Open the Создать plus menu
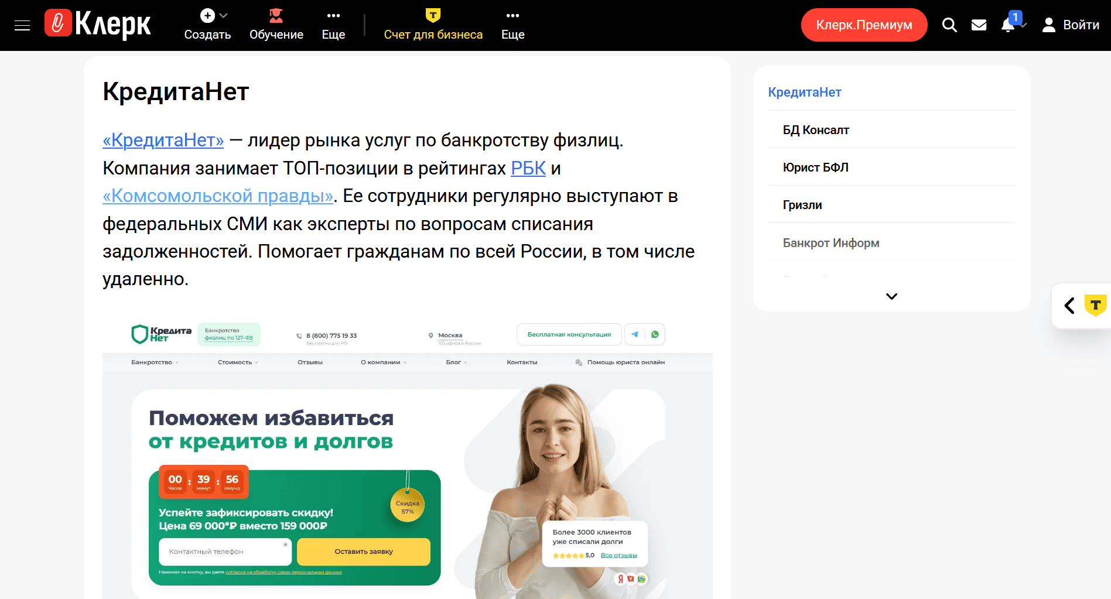This screenshot has height=599, width=1111. tap(207, 25)
